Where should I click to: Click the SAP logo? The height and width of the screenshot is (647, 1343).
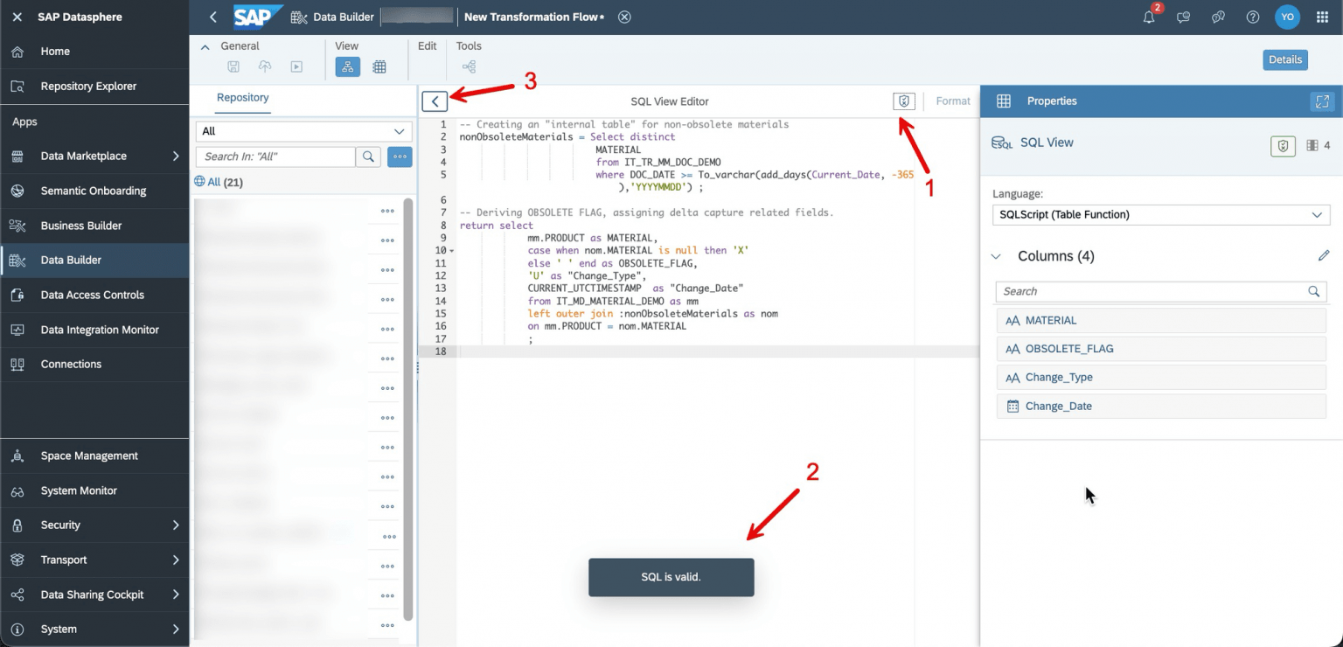tap(258, 17)
